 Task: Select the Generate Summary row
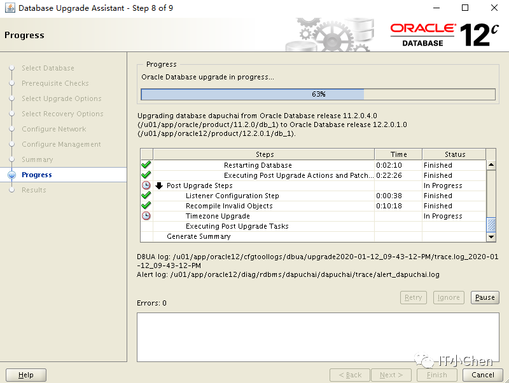[x=199, y=236]
